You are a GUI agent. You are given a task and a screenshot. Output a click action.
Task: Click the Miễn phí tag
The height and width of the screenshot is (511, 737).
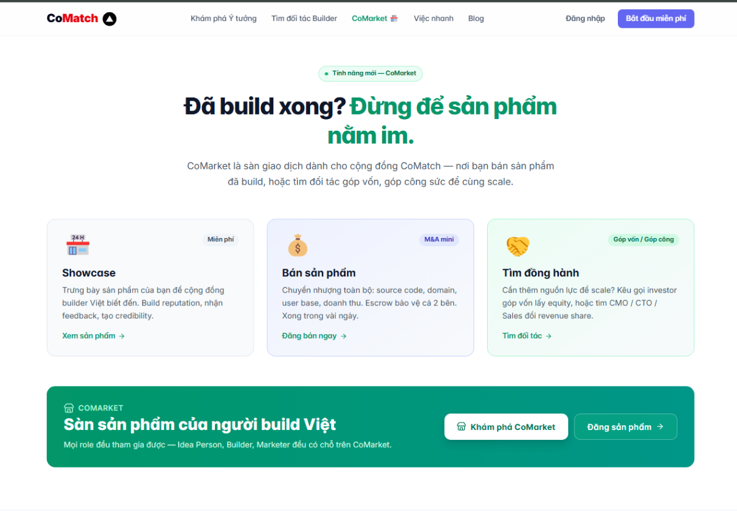pos(220,239)
